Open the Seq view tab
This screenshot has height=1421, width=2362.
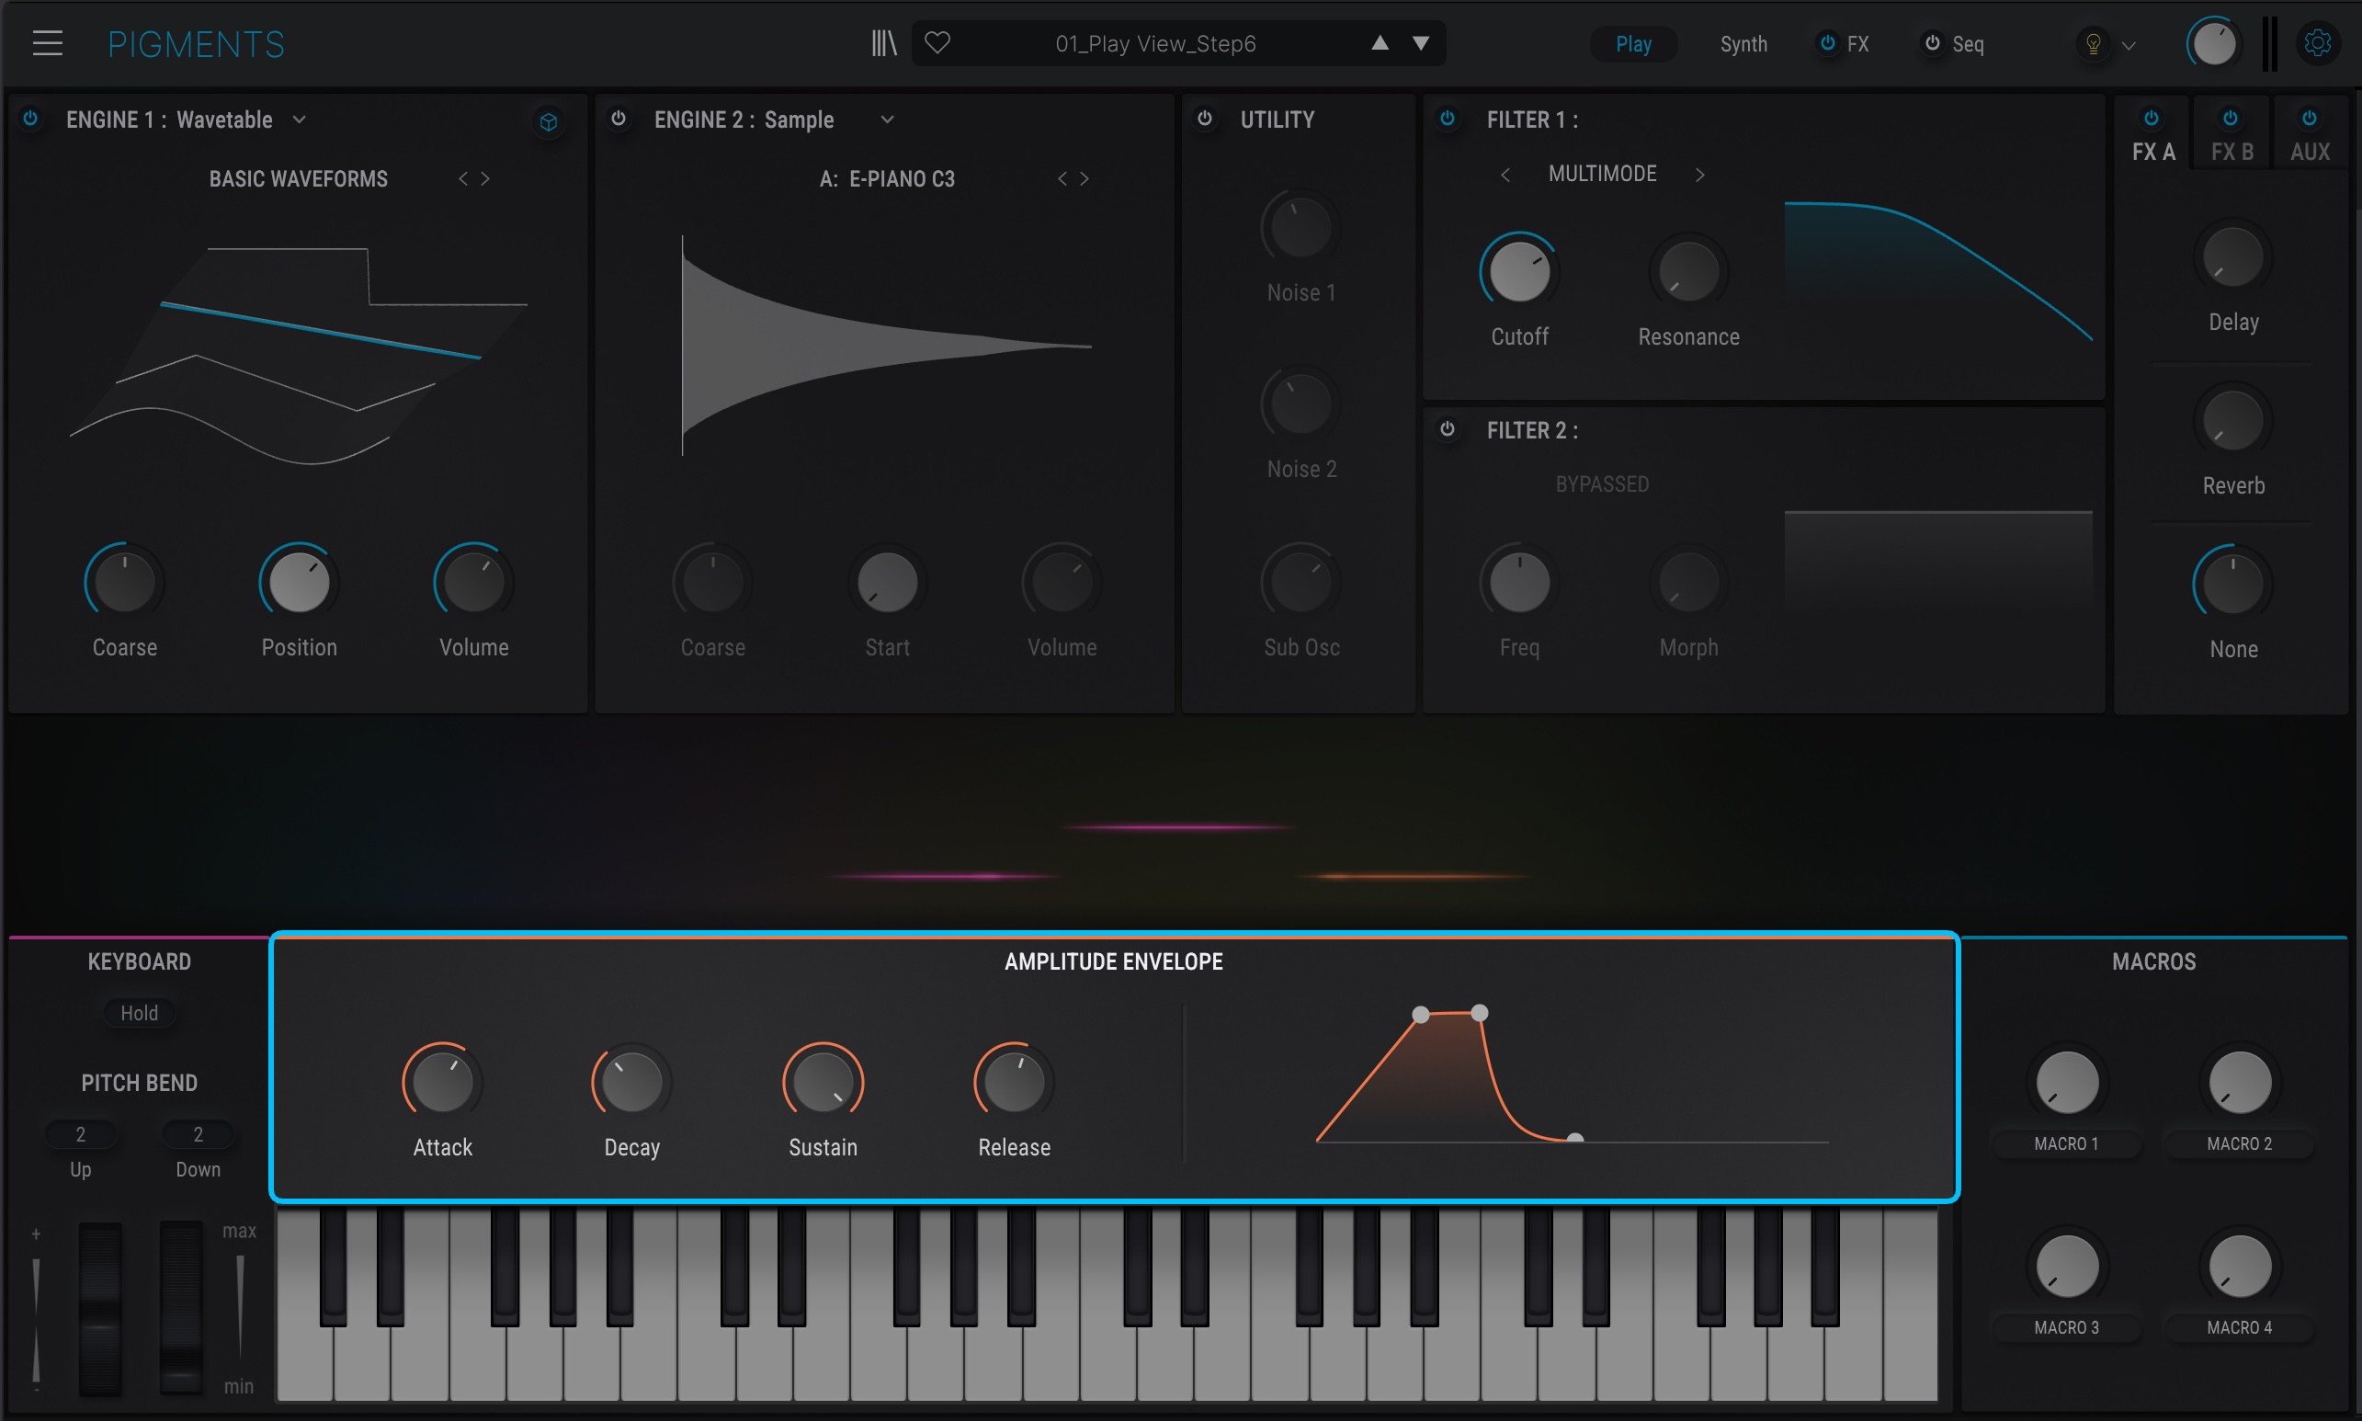(1968, 44)
